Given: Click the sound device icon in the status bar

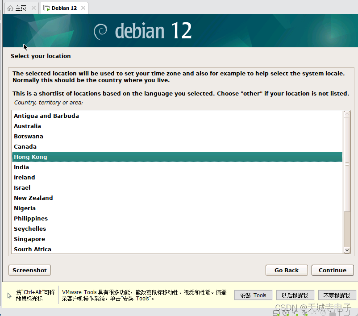Looking at the screenshot, I should tap(304, 312).
